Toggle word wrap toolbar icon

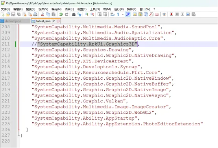tap(112, 14)
